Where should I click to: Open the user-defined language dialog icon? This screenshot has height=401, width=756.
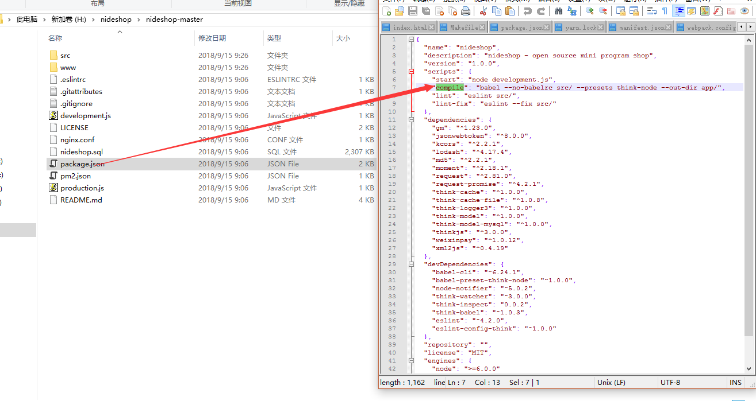tap(692, 11)
